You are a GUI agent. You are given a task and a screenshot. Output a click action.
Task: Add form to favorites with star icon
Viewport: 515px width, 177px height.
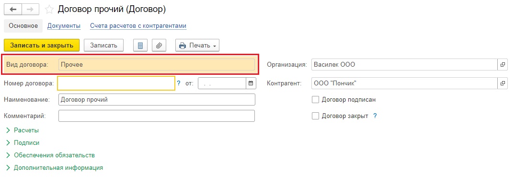tap(49, 10)
